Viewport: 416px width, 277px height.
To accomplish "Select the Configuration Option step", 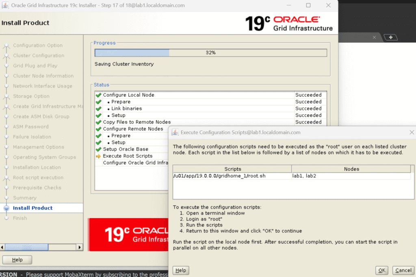I will pyautogui.click(x=38, y=45).
